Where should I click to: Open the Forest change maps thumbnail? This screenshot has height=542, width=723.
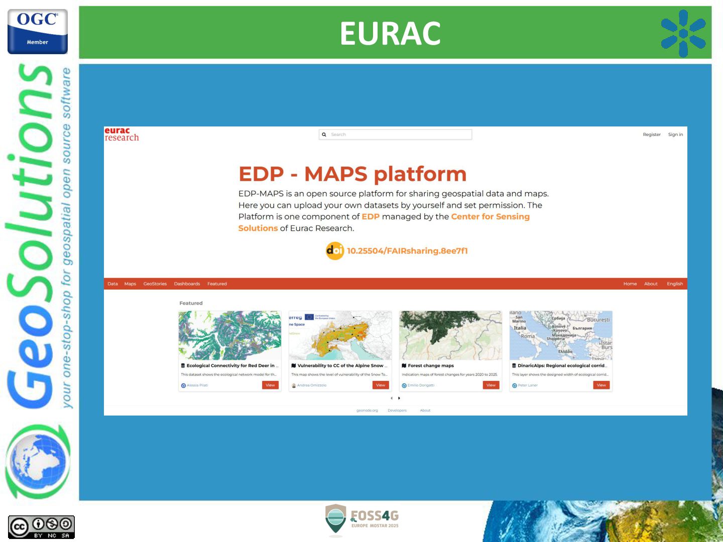(450, 335)
